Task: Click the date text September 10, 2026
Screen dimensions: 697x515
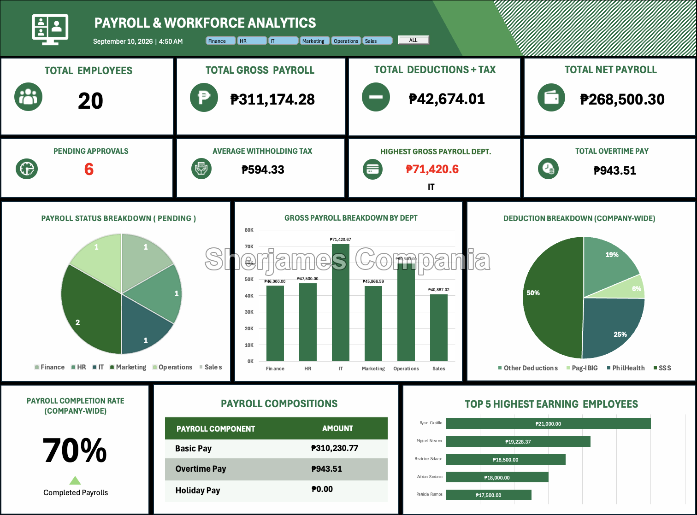Action: (x=123, y=41)
